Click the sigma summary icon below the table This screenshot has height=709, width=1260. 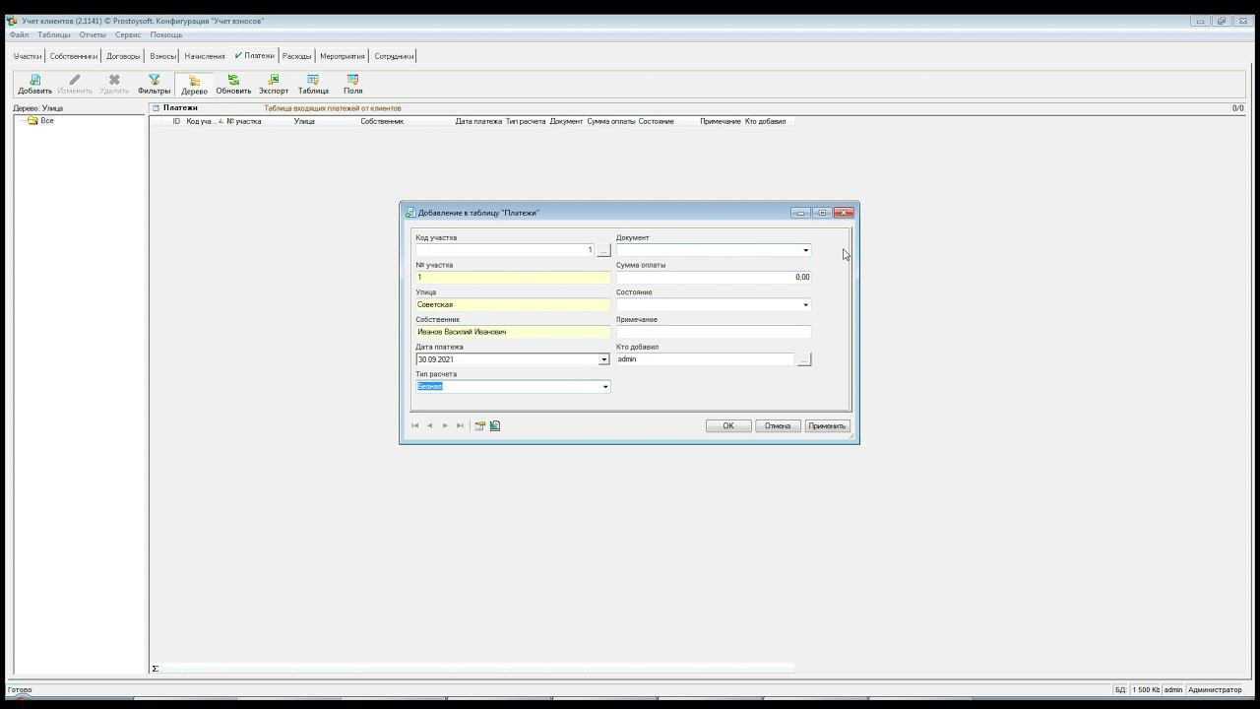(x=155, y=669)
